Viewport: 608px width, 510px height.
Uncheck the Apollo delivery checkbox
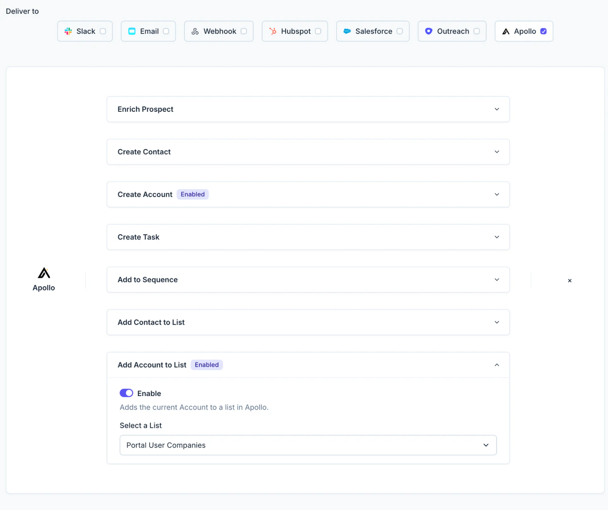[543, 31]
